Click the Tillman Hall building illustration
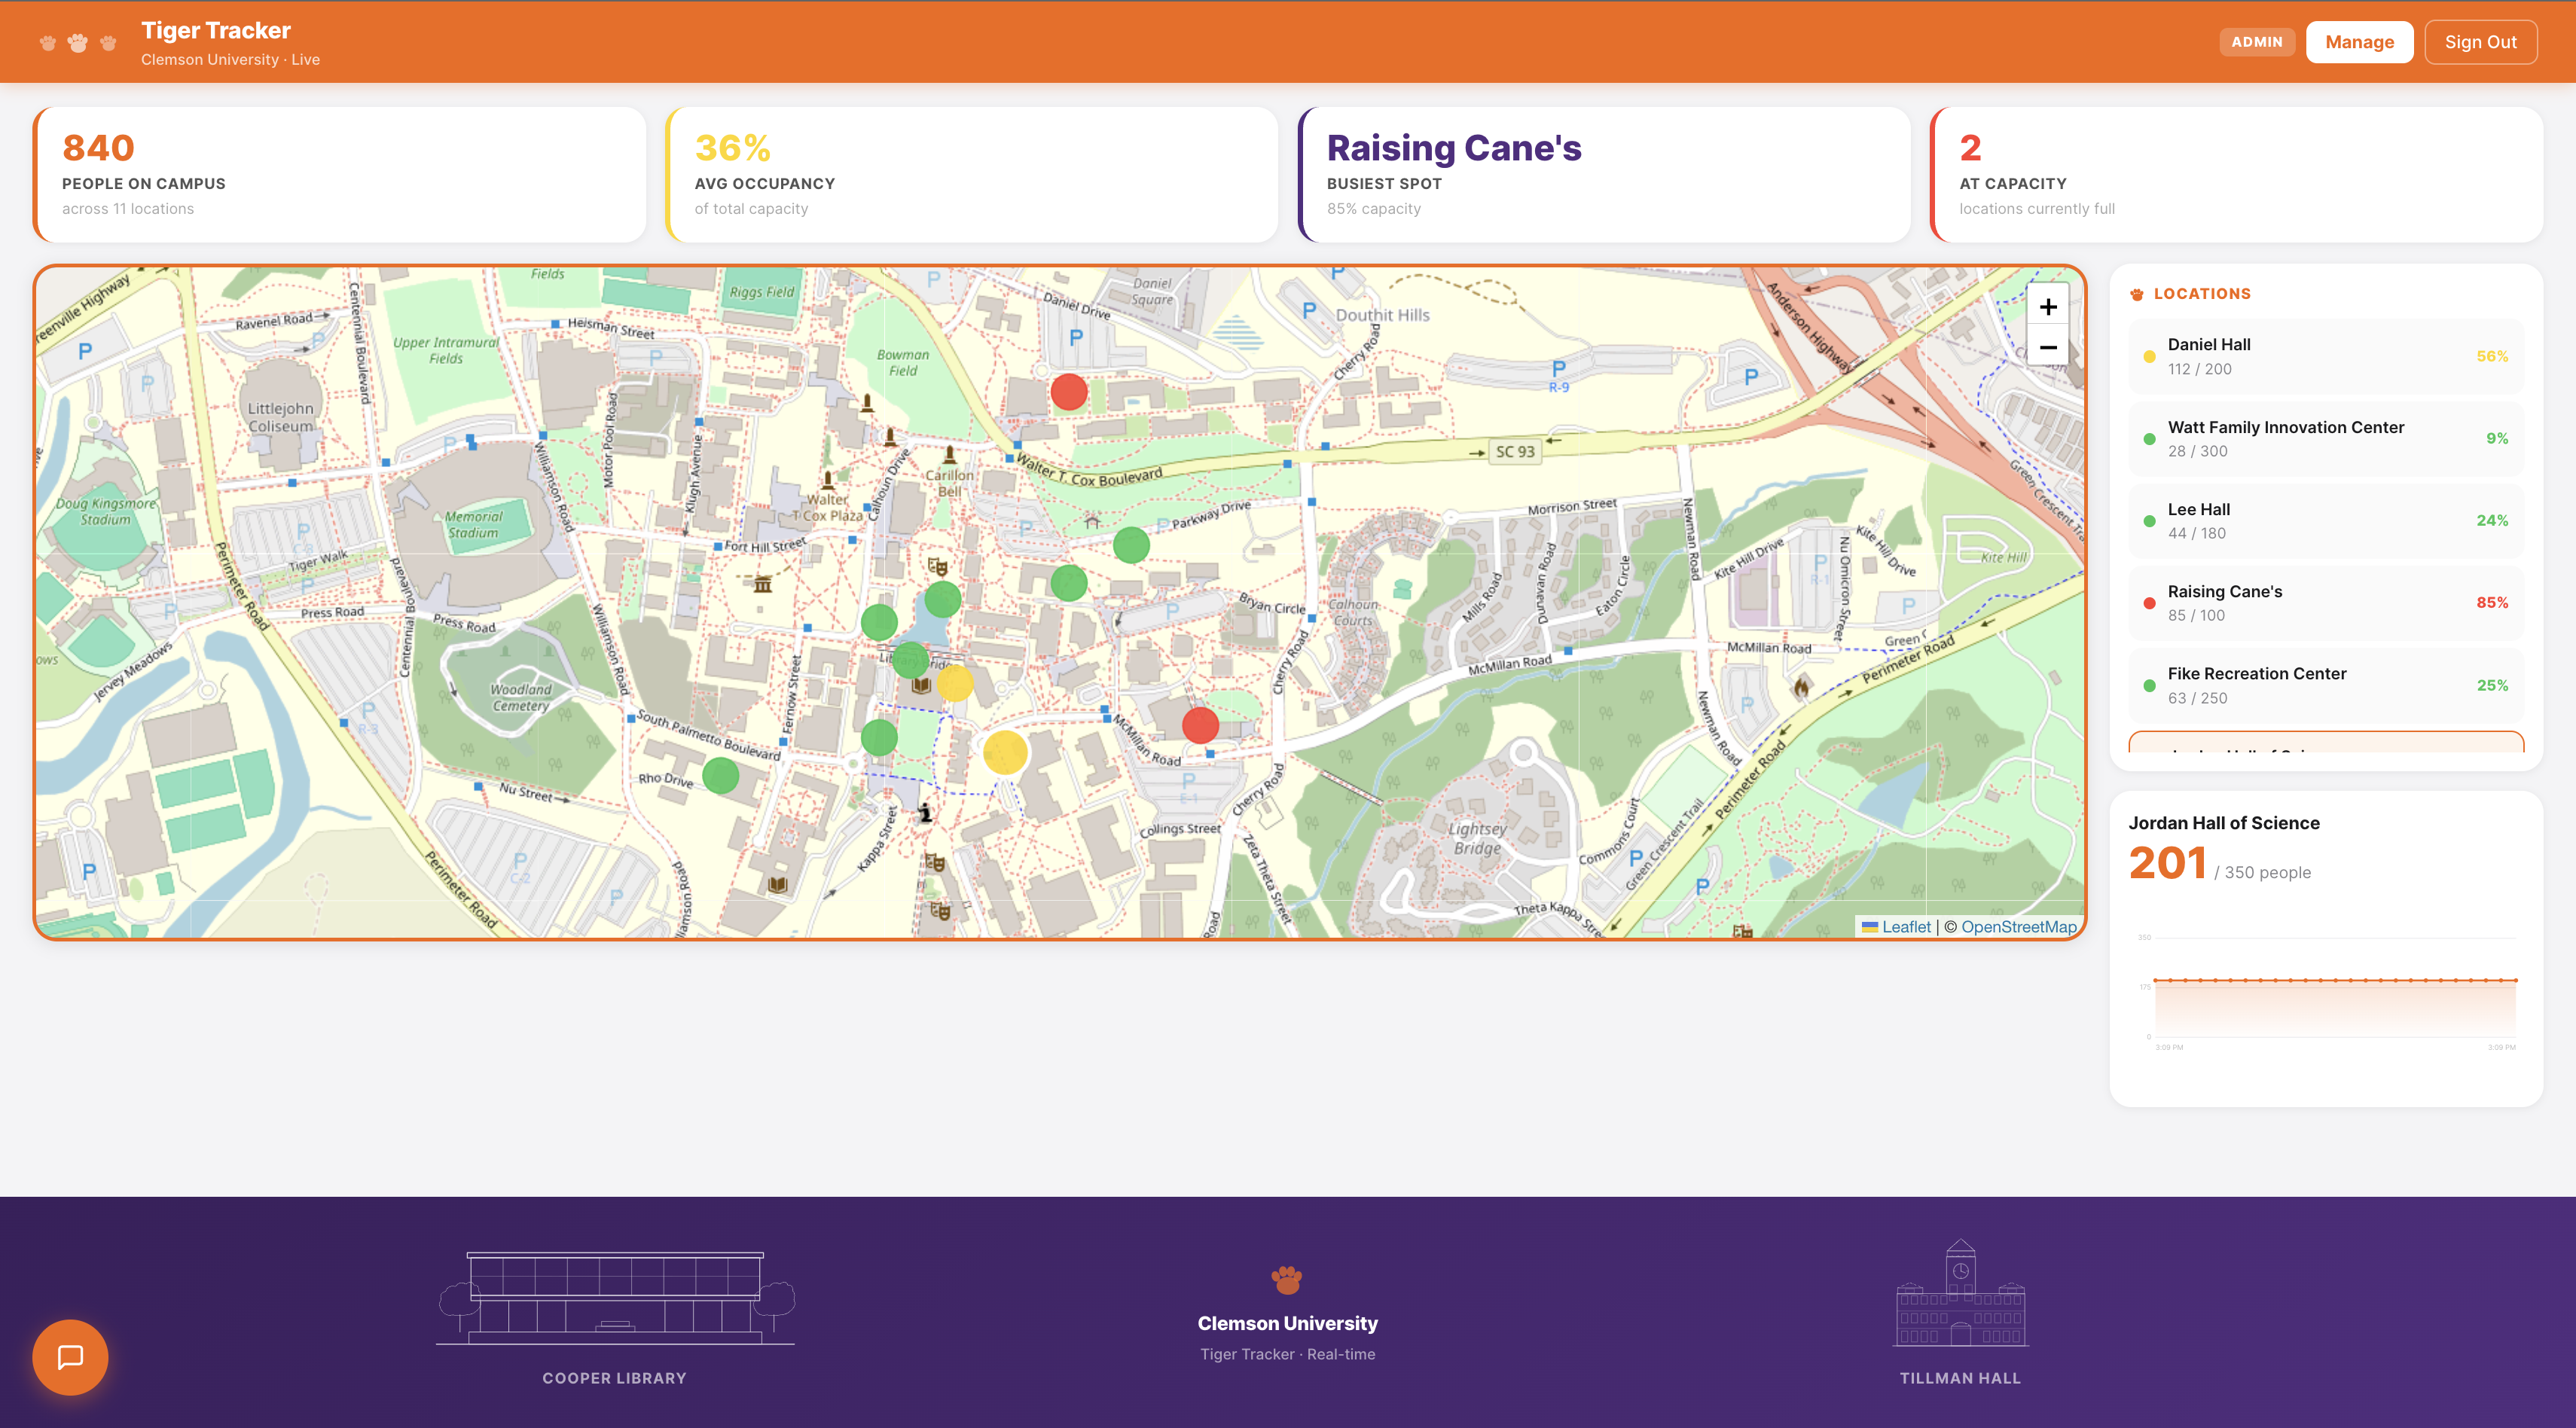This screenshot has width=2576, height=1428. (x=1960, y=1294)
